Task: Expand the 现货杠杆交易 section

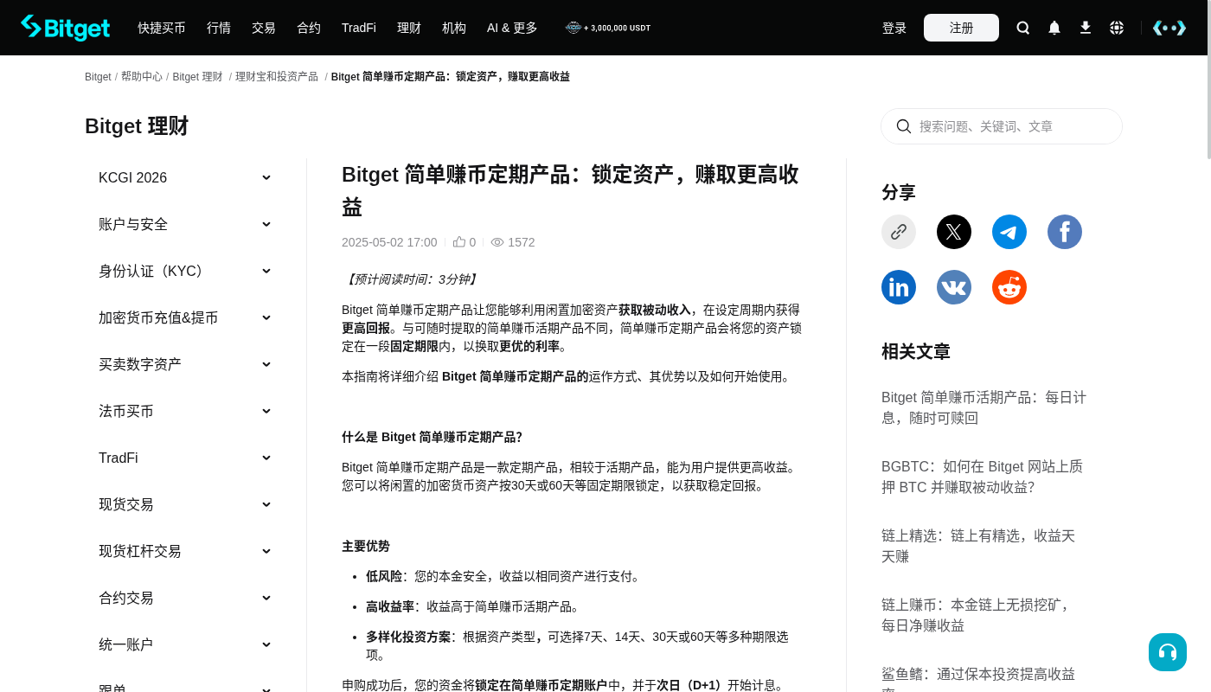Action: pos(185,551)
